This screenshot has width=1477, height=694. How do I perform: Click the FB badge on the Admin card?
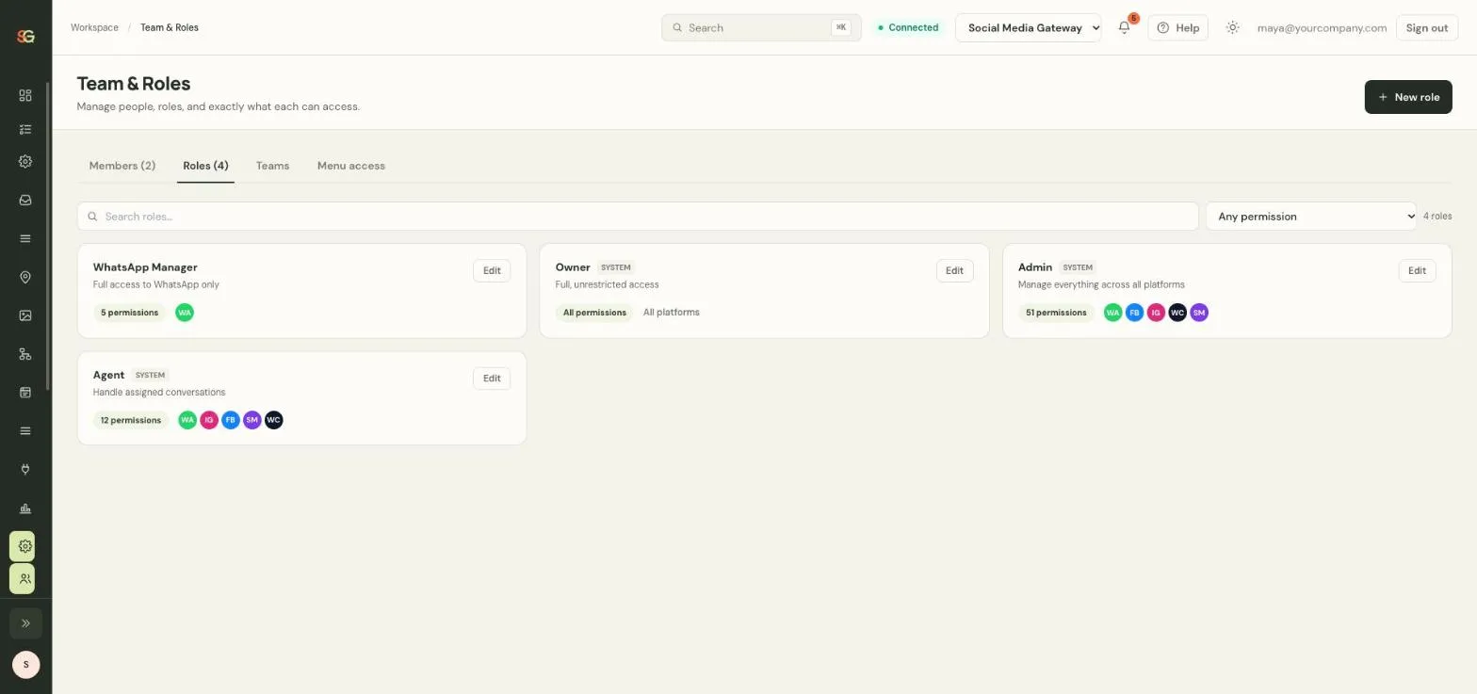tap(1134, 313)
